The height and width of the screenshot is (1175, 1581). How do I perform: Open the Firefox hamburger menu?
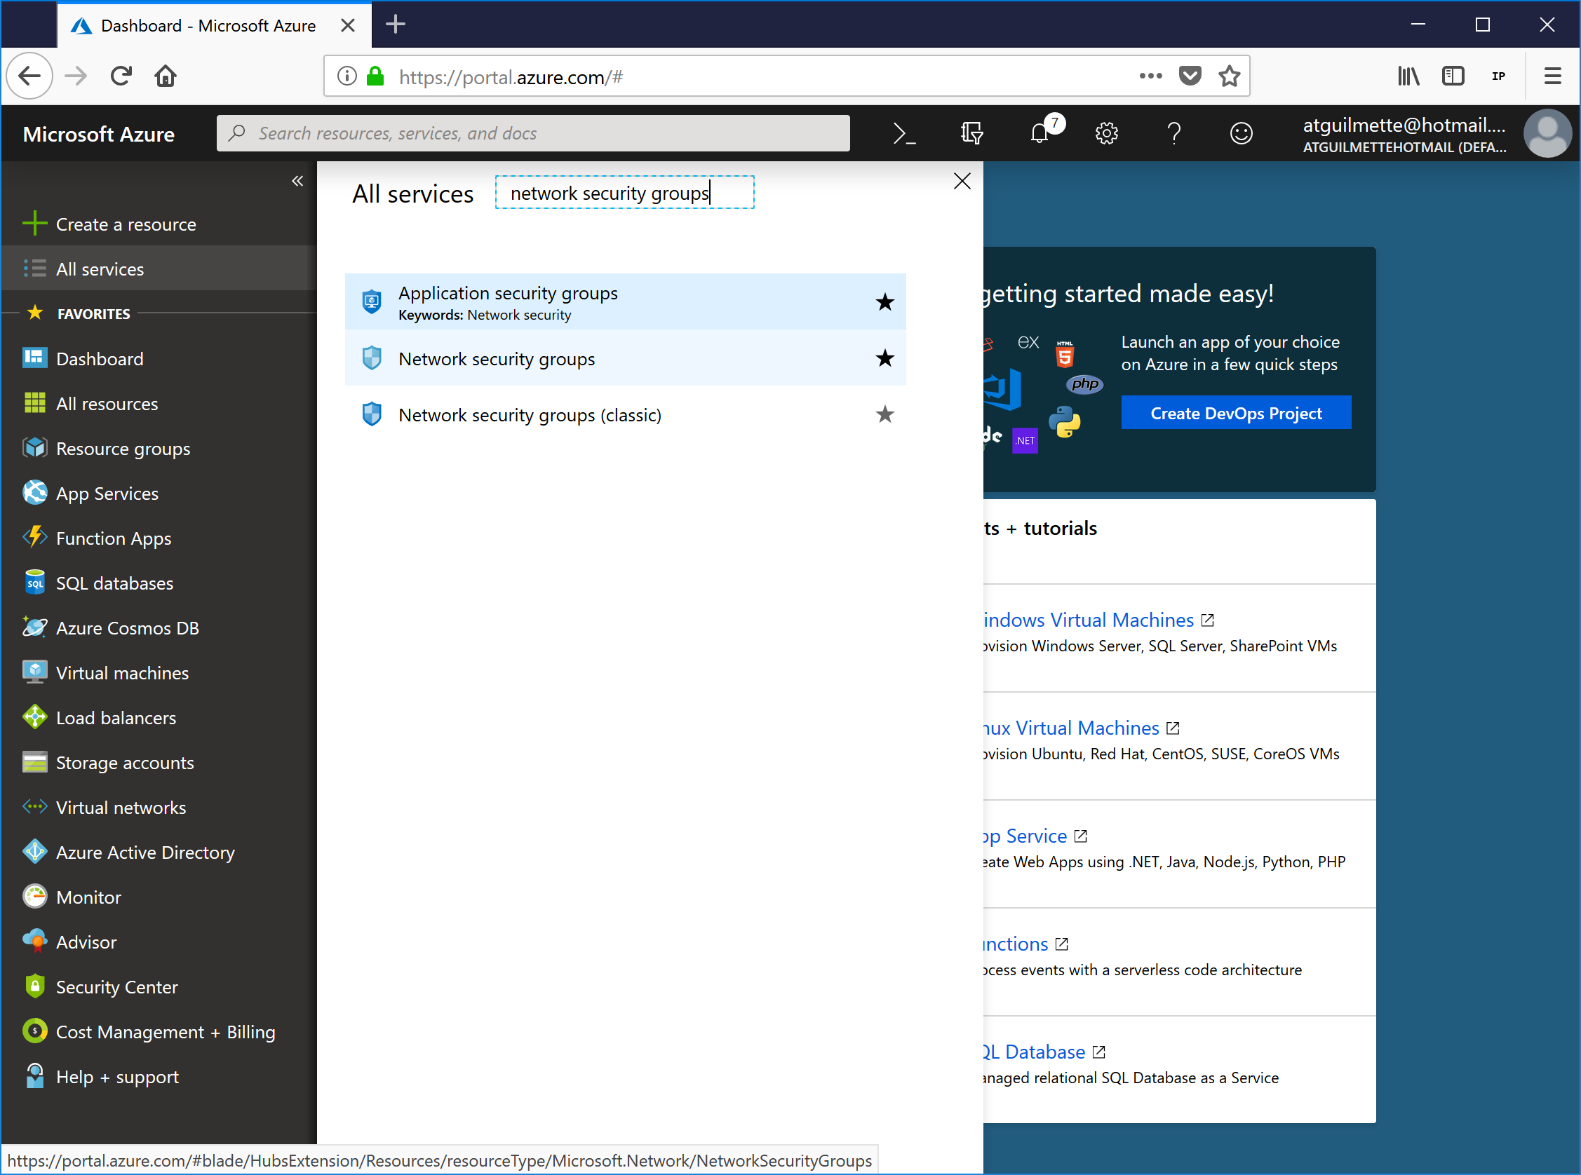pos(1552,76)
